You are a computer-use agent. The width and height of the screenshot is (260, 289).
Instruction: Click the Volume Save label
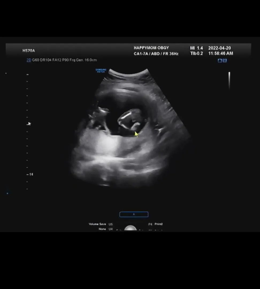pyautogui.click(x=97, y=224)
